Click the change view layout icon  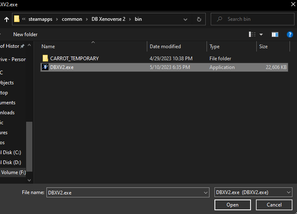pyautogui.click(x=252, y=34)
